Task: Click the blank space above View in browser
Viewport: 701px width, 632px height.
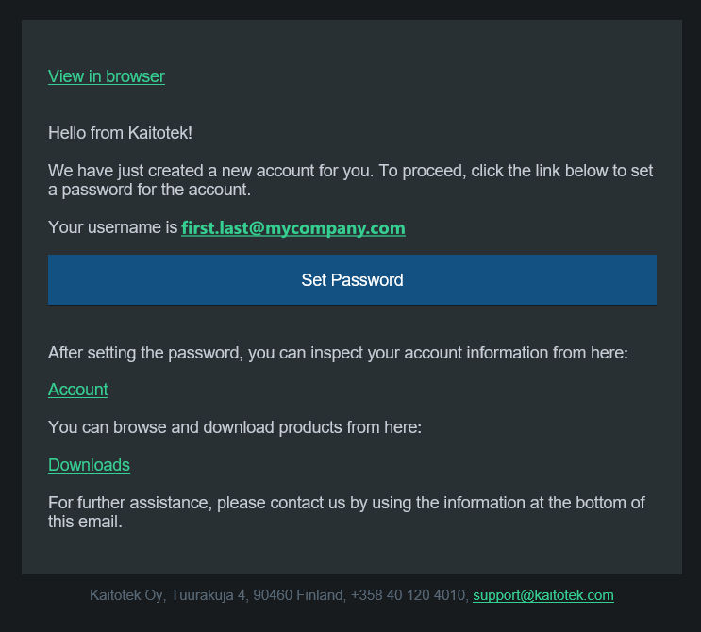Action: (x=352, y=42)
